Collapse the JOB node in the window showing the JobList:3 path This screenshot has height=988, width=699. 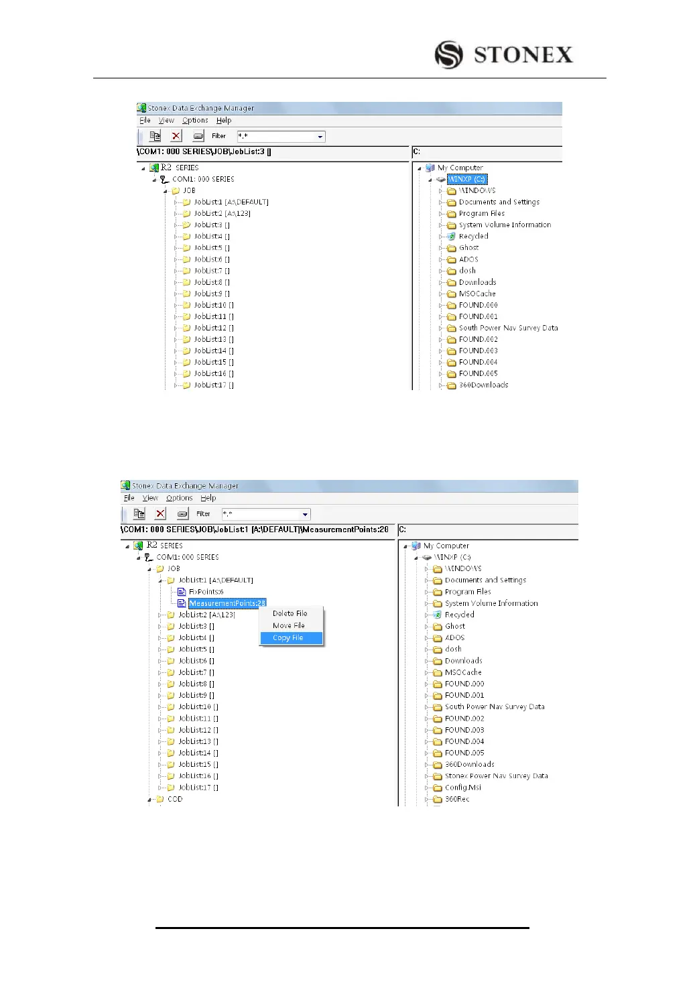pyautogui.click(x=165, y=191)
